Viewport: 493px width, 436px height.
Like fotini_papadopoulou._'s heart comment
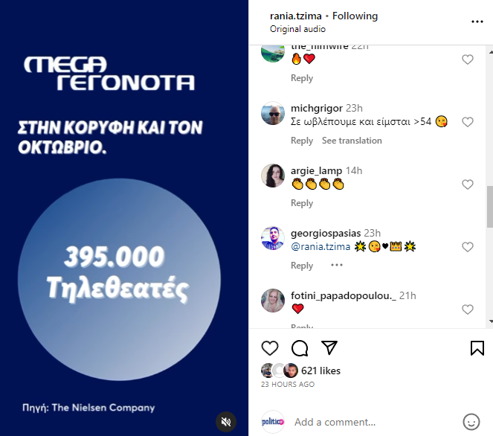click(468, 310)
